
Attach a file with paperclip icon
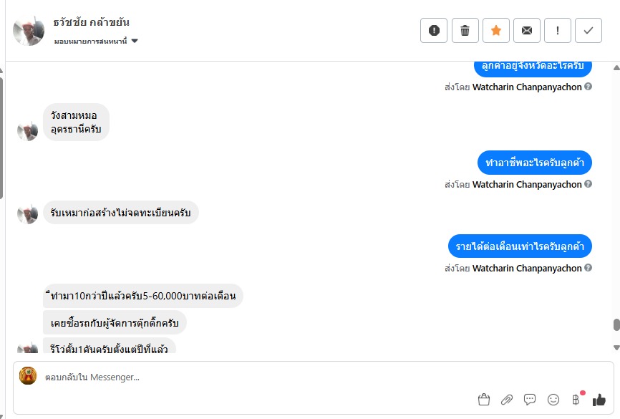pyautogui.click(x=506, y=400)
